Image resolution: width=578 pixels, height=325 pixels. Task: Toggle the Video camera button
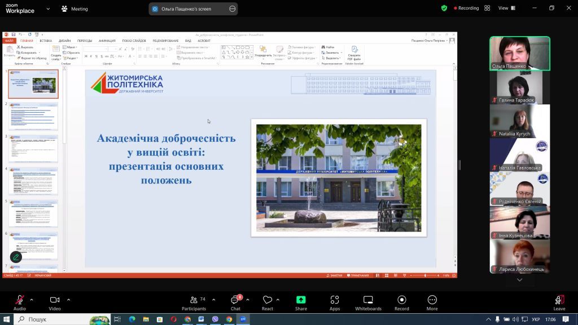55,303
